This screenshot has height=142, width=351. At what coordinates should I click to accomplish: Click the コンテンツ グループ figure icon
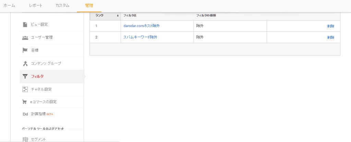(x=25, y=63)
